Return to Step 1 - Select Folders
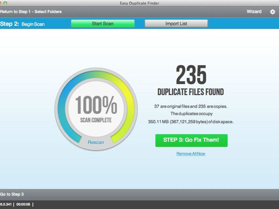 pyautogui.click(x=31, y=12)
